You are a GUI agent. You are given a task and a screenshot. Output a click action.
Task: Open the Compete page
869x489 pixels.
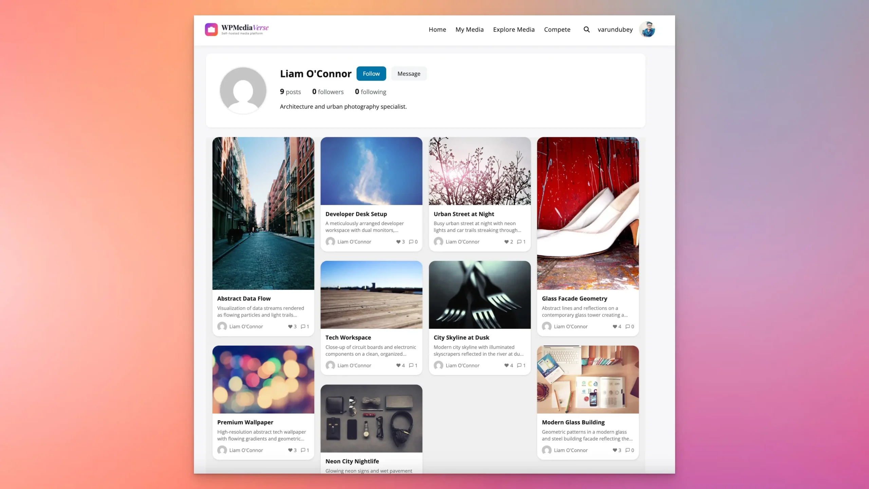[557, 30]
